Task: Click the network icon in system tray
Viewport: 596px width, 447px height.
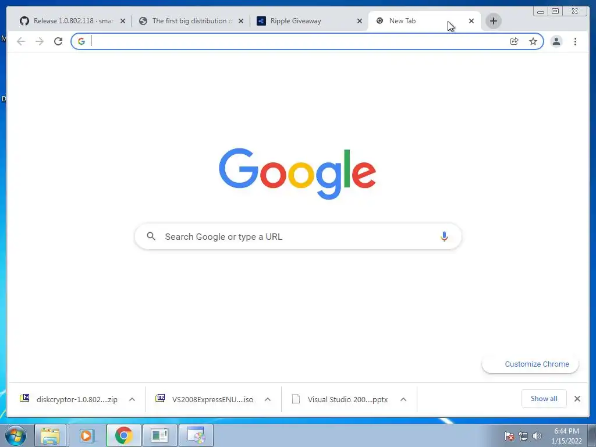Action: 523,436
